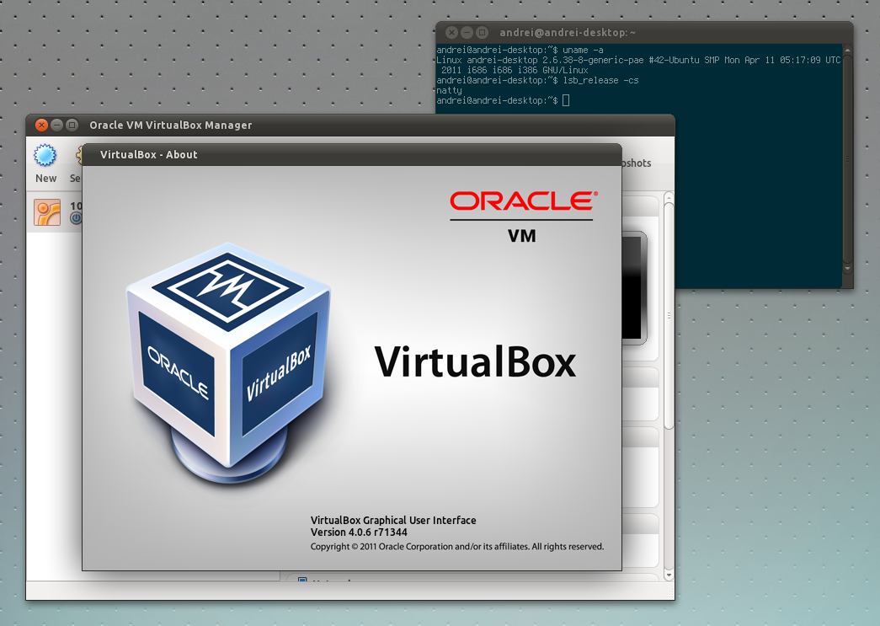The image size is (880, 626).
Task: Click the 'lsb_release -cs' command in terminal
Action: [x=600, y=80]
